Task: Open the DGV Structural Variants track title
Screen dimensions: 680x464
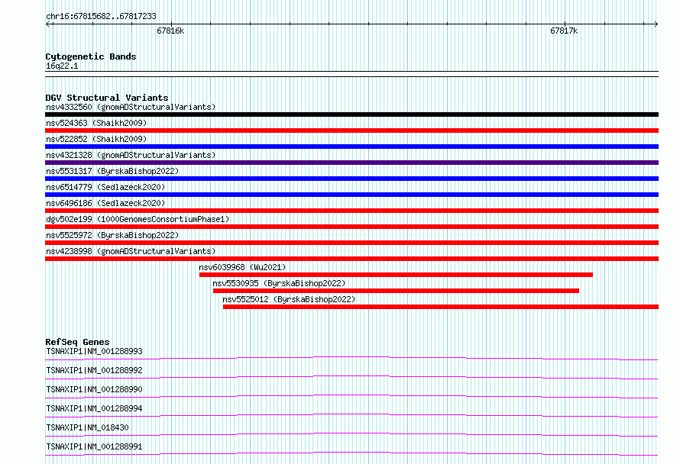Action: 107,98
